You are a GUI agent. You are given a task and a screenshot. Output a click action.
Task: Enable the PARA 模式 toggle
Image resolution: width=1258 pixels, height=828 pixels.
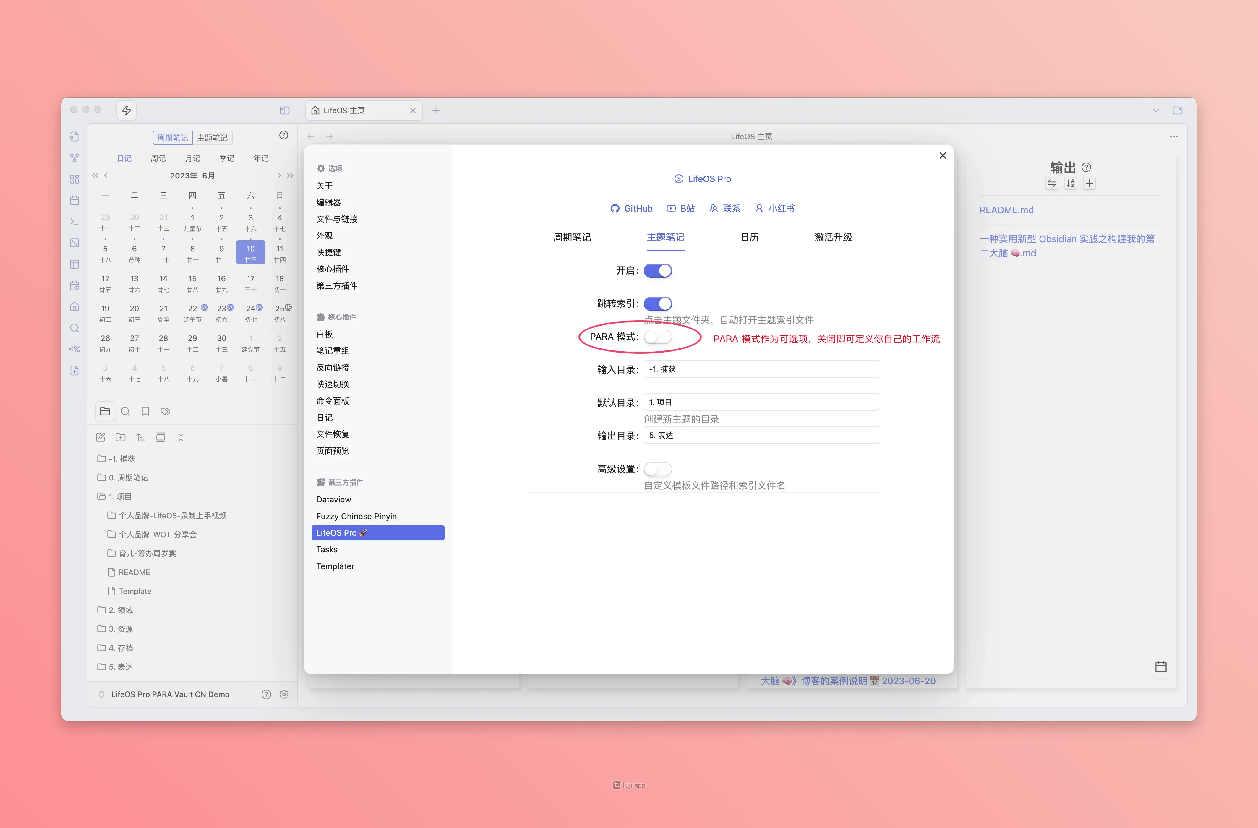tap(658, 337)
